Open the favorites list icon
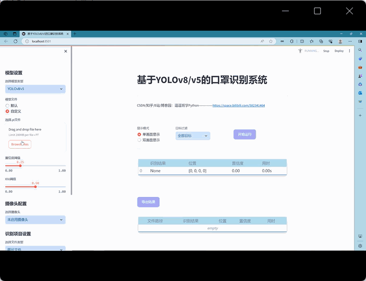 click(312, 41)
